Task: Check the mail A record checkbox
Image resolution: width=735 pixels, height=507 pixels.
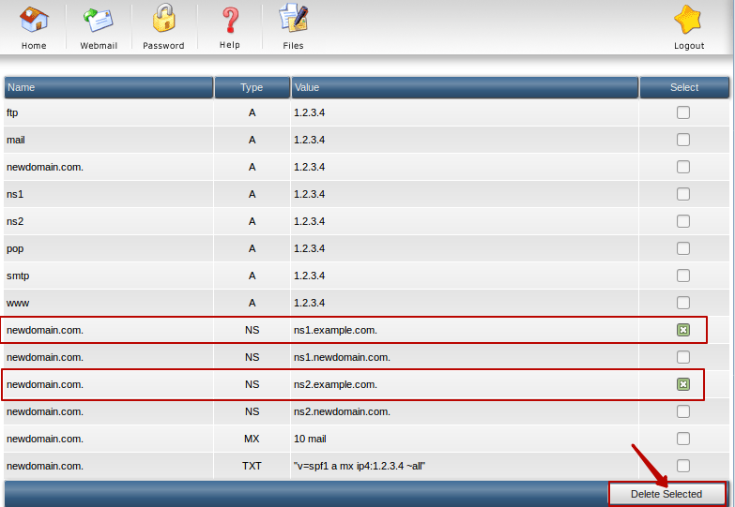Action: pyautogui.click(x=683, y=140)
